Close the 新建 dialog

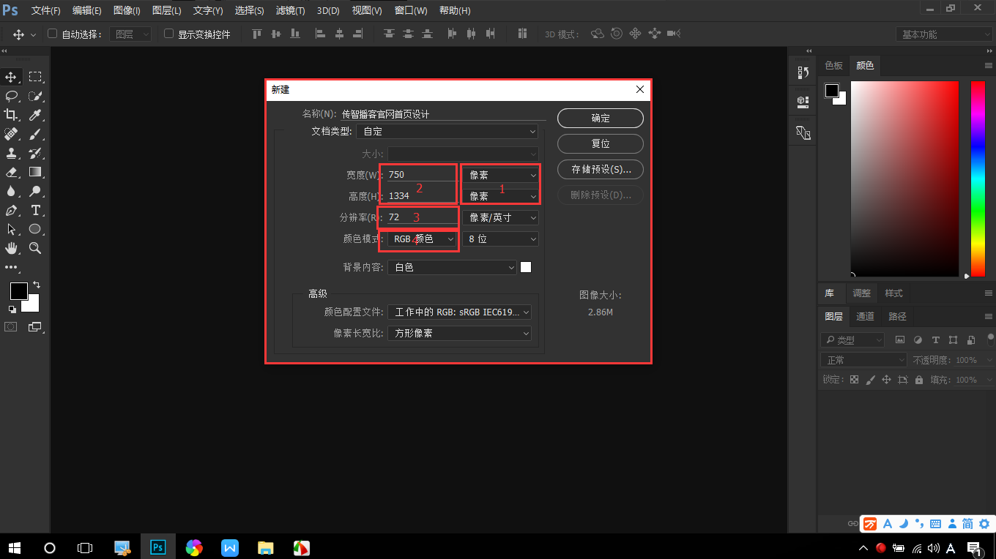pyautogui.click(x=640, y=89)
